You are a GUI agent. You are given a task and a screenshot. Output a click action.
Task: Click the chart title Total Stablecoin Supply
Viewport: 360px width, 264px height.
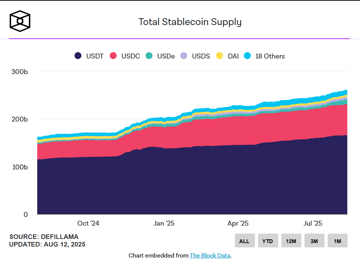(190, 22)
